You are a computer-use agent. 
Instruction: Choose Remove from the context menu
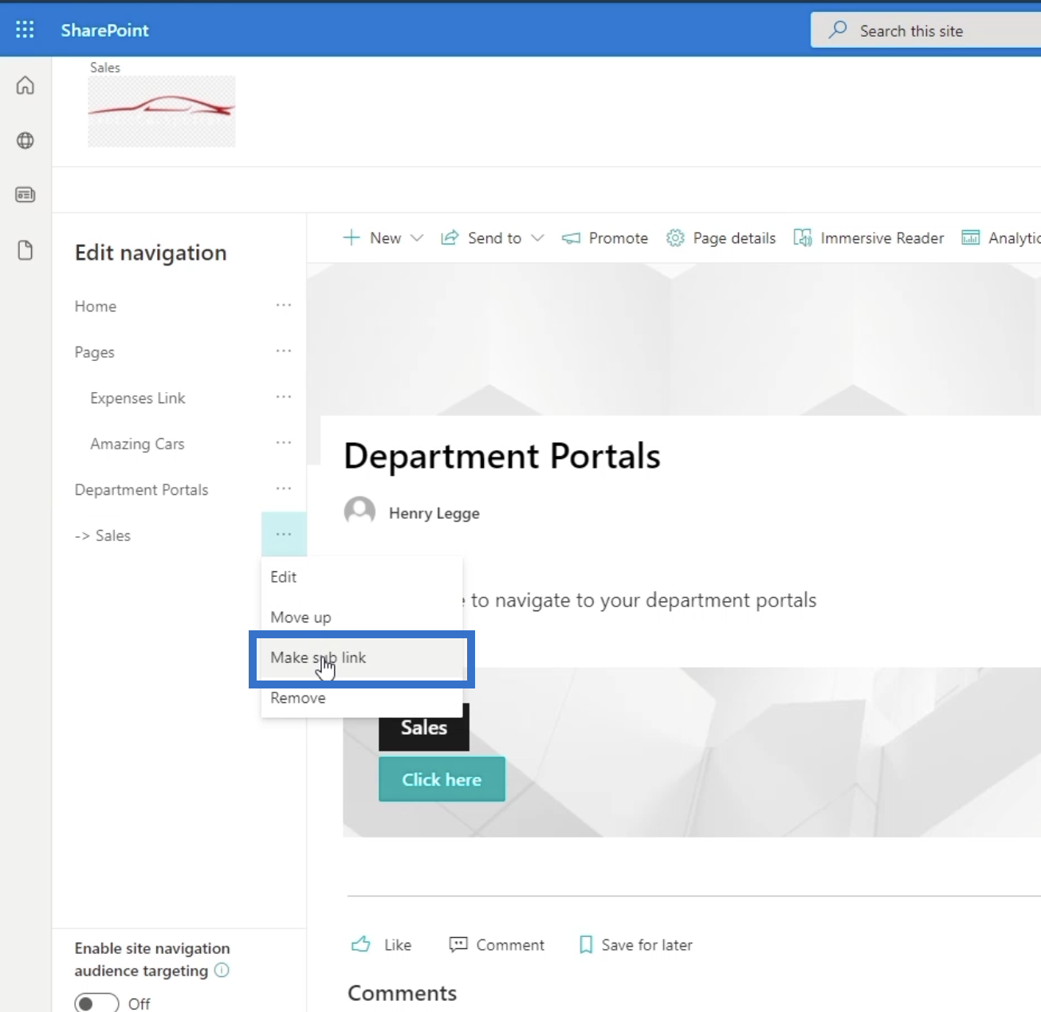(362, 698)
